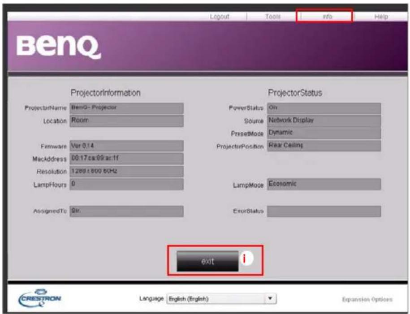Screen dimensions: 410x314
Task: Click the BenQ logo
Action: tap(59, 47)
